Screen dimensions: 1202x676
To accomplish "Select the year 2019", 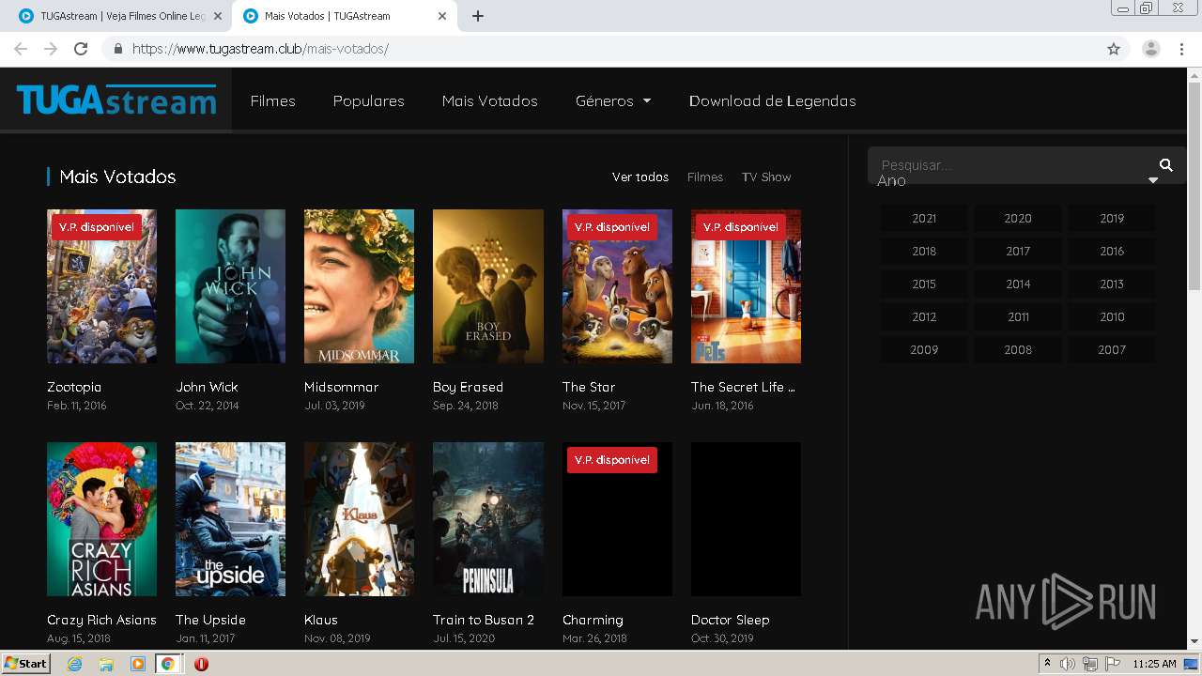I will tap(1112, 218).
